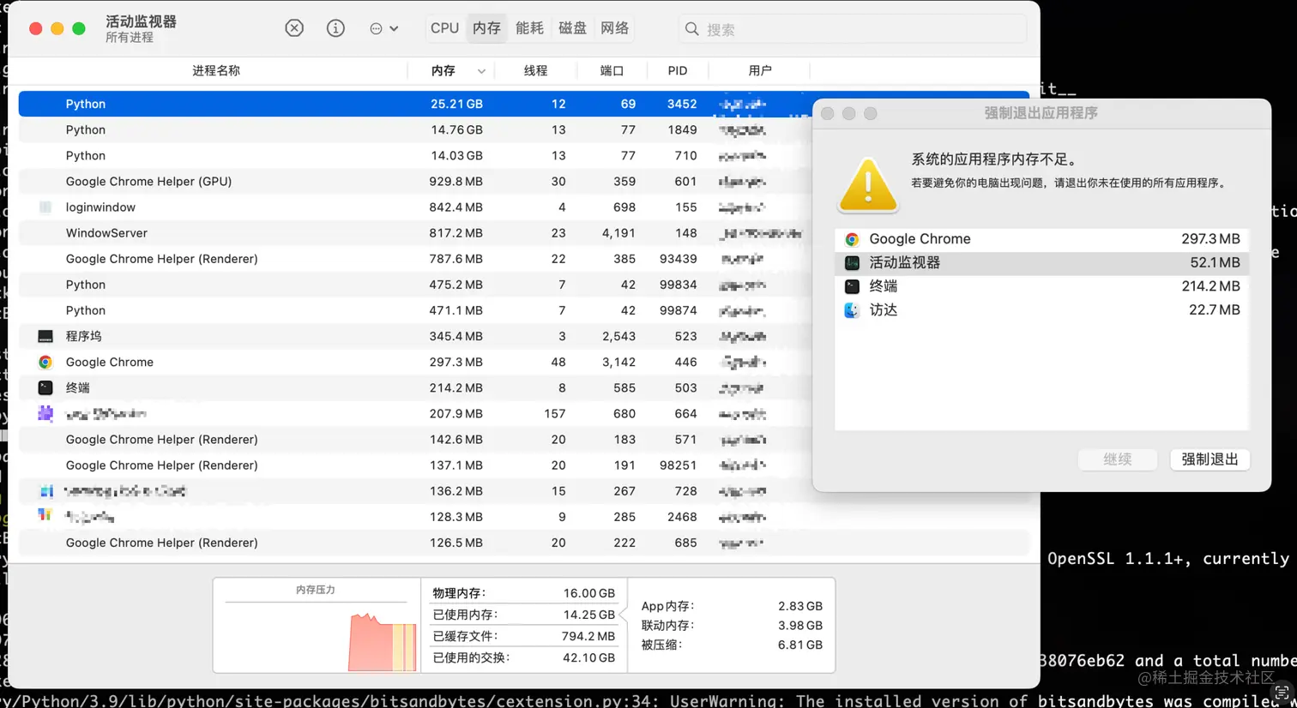The height and width of the screenshot is (708, 1297).
Task: Sort by 用户 column header
Action: (760, 70)
